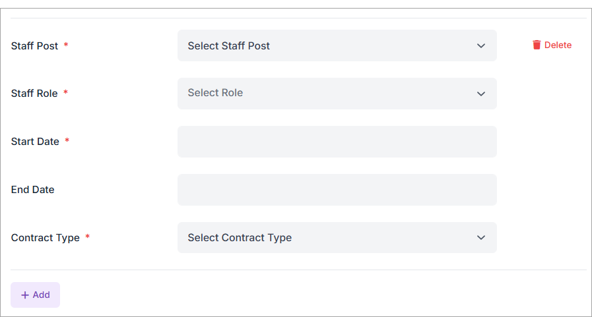Expand the Staff Post chevron arrow
The image size is (592, 317).
pos(481,46)
